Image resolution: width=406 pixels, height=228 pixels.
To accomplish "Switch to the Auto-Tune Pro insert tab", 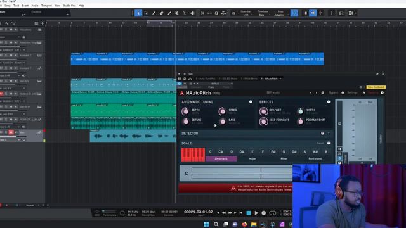I will [x=206, y=79].
